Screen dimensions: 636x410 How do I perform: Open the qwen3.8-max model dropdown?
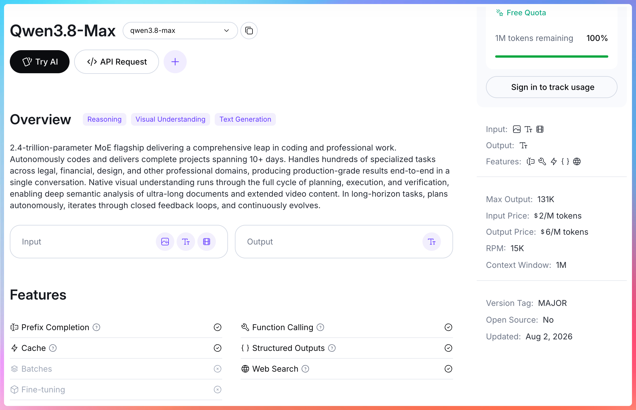[180, 31]
